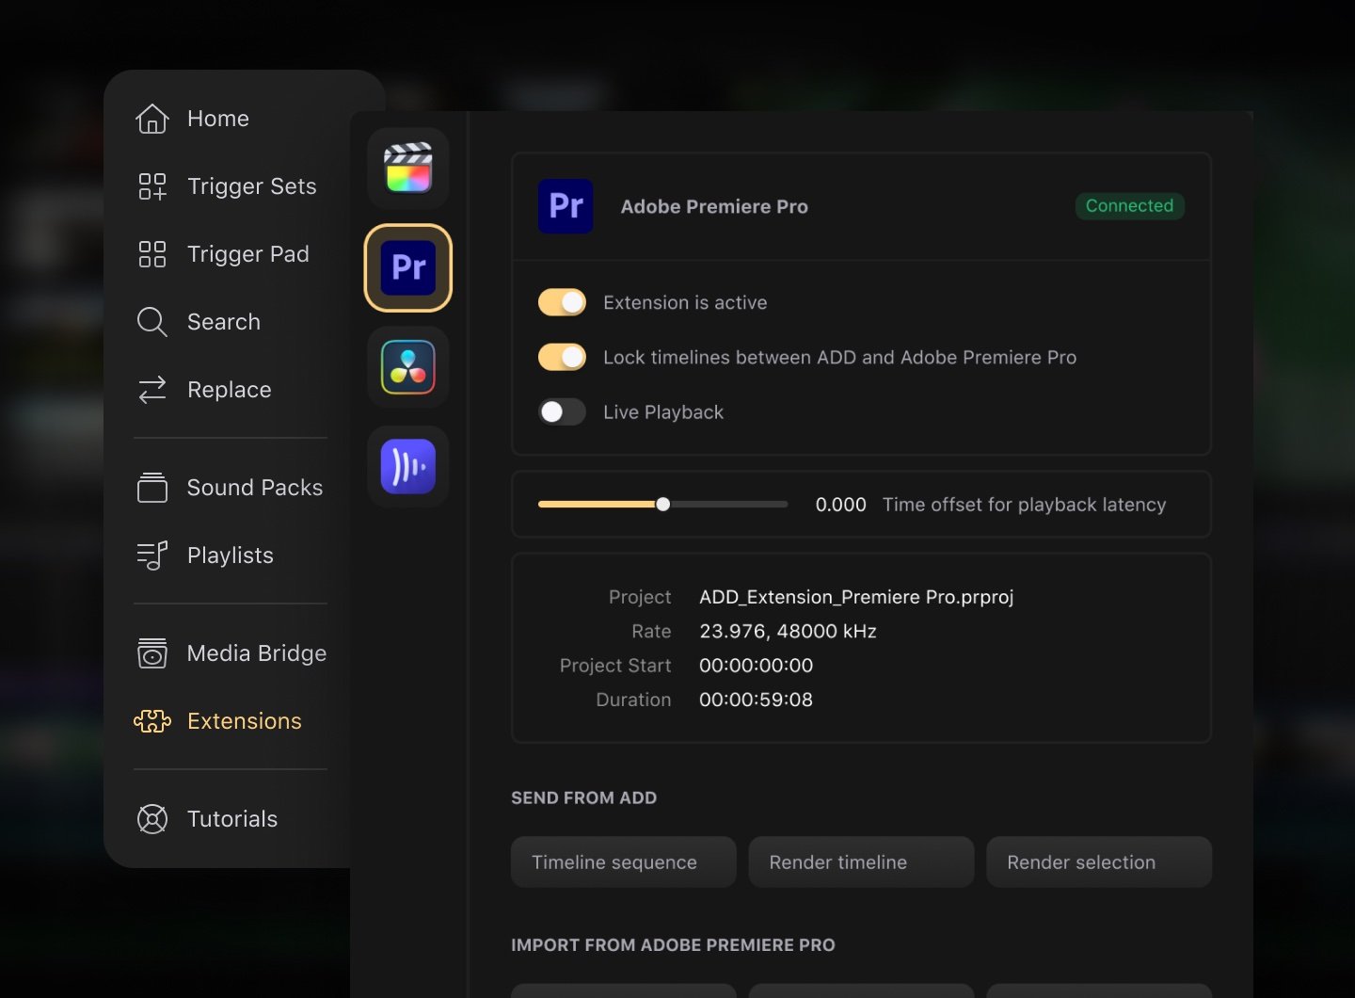1355x998 pixels.
Task: Click the Trigger Sets grid-plus icon
Action: (152, 186)
